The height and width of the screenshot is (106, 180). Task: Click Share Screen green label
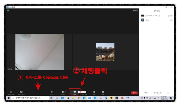(x=84, y=95)
